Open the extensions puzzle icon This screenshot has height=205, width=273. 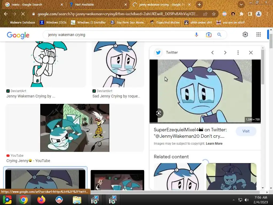(x=242, y=14)
